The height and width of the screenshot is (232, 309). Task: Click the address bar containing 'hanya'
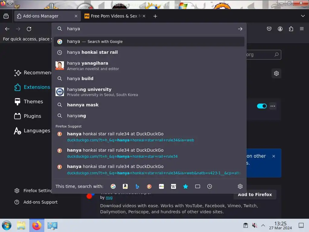pyautogui.click(x=149, y=29)
